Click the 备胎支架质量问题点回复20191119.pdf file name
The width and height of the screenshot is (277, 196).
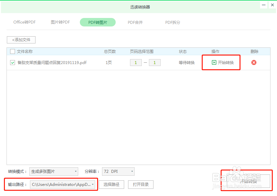coord(52,62)
